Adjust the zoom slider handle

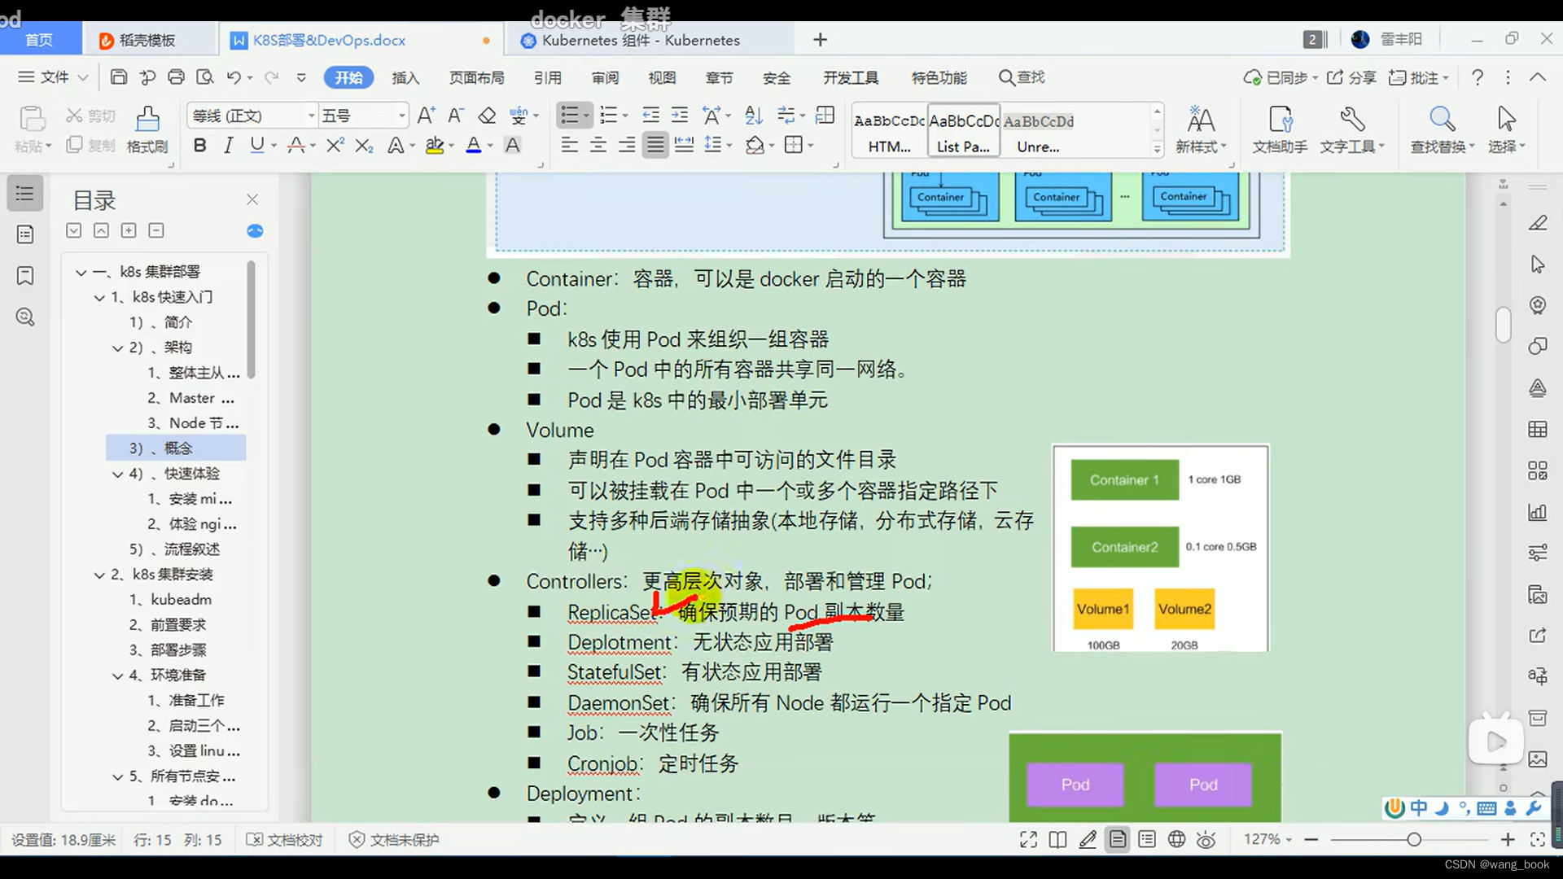[x=1414, y=840]
